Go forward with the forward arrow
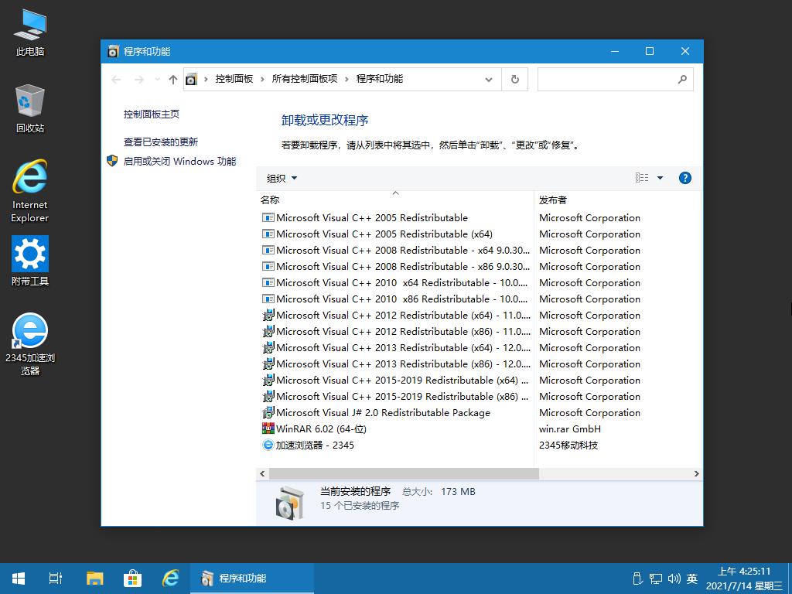The height and width of the screenshot is (594, 792). click(x=139, y=80)
